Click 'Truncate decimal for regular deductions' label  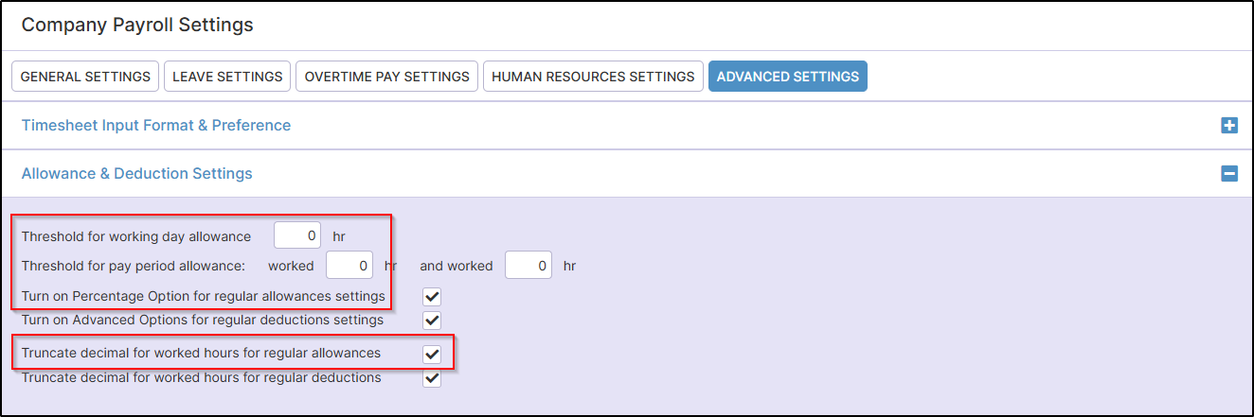point(201,378)
